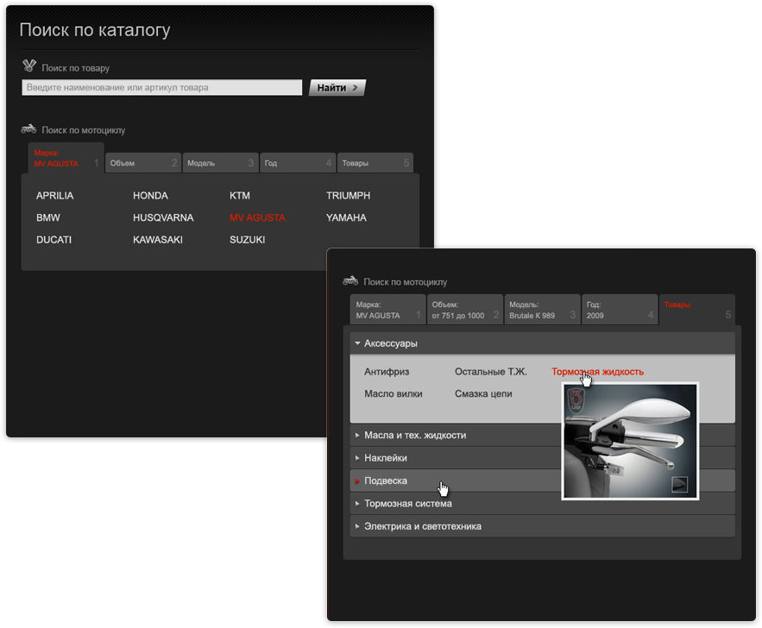Open the Остальные Т.Ж. category

click(x=491, y=372)
